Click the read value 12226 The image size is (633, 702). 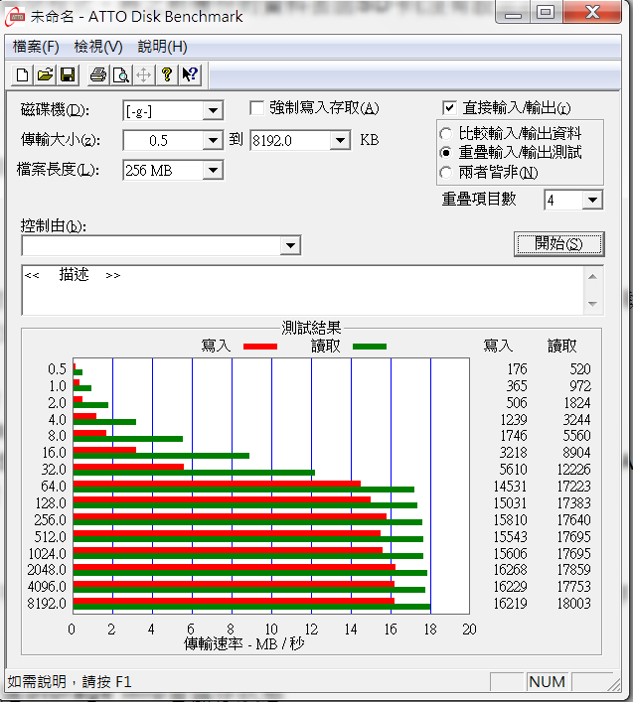[573, 470]
